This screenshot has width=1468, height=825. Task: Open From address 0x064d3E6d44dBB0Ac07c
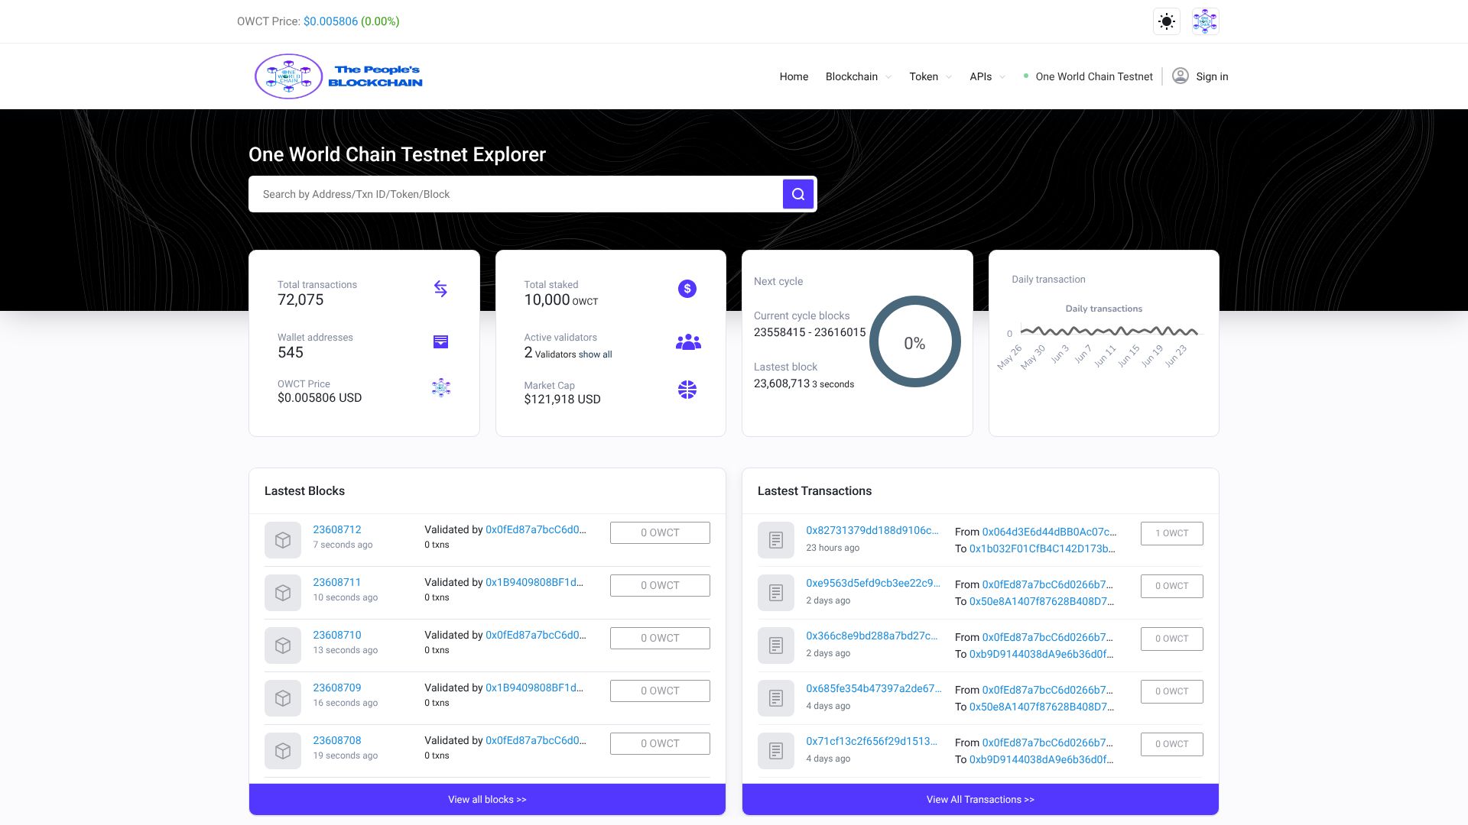click(1049, 532)
